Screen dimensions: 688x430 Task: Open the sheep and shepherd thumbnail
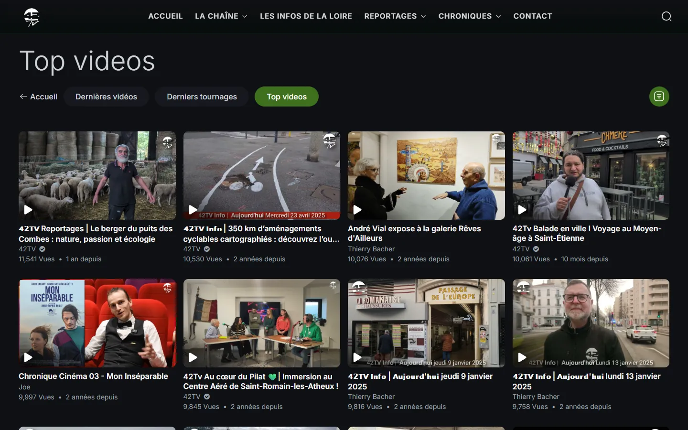tap(97, 175)
